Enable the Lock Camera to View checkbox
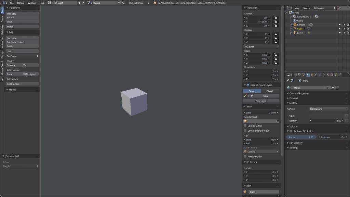Image resolution: width=350 pixels, height=197 pixels. coord(245,130)
